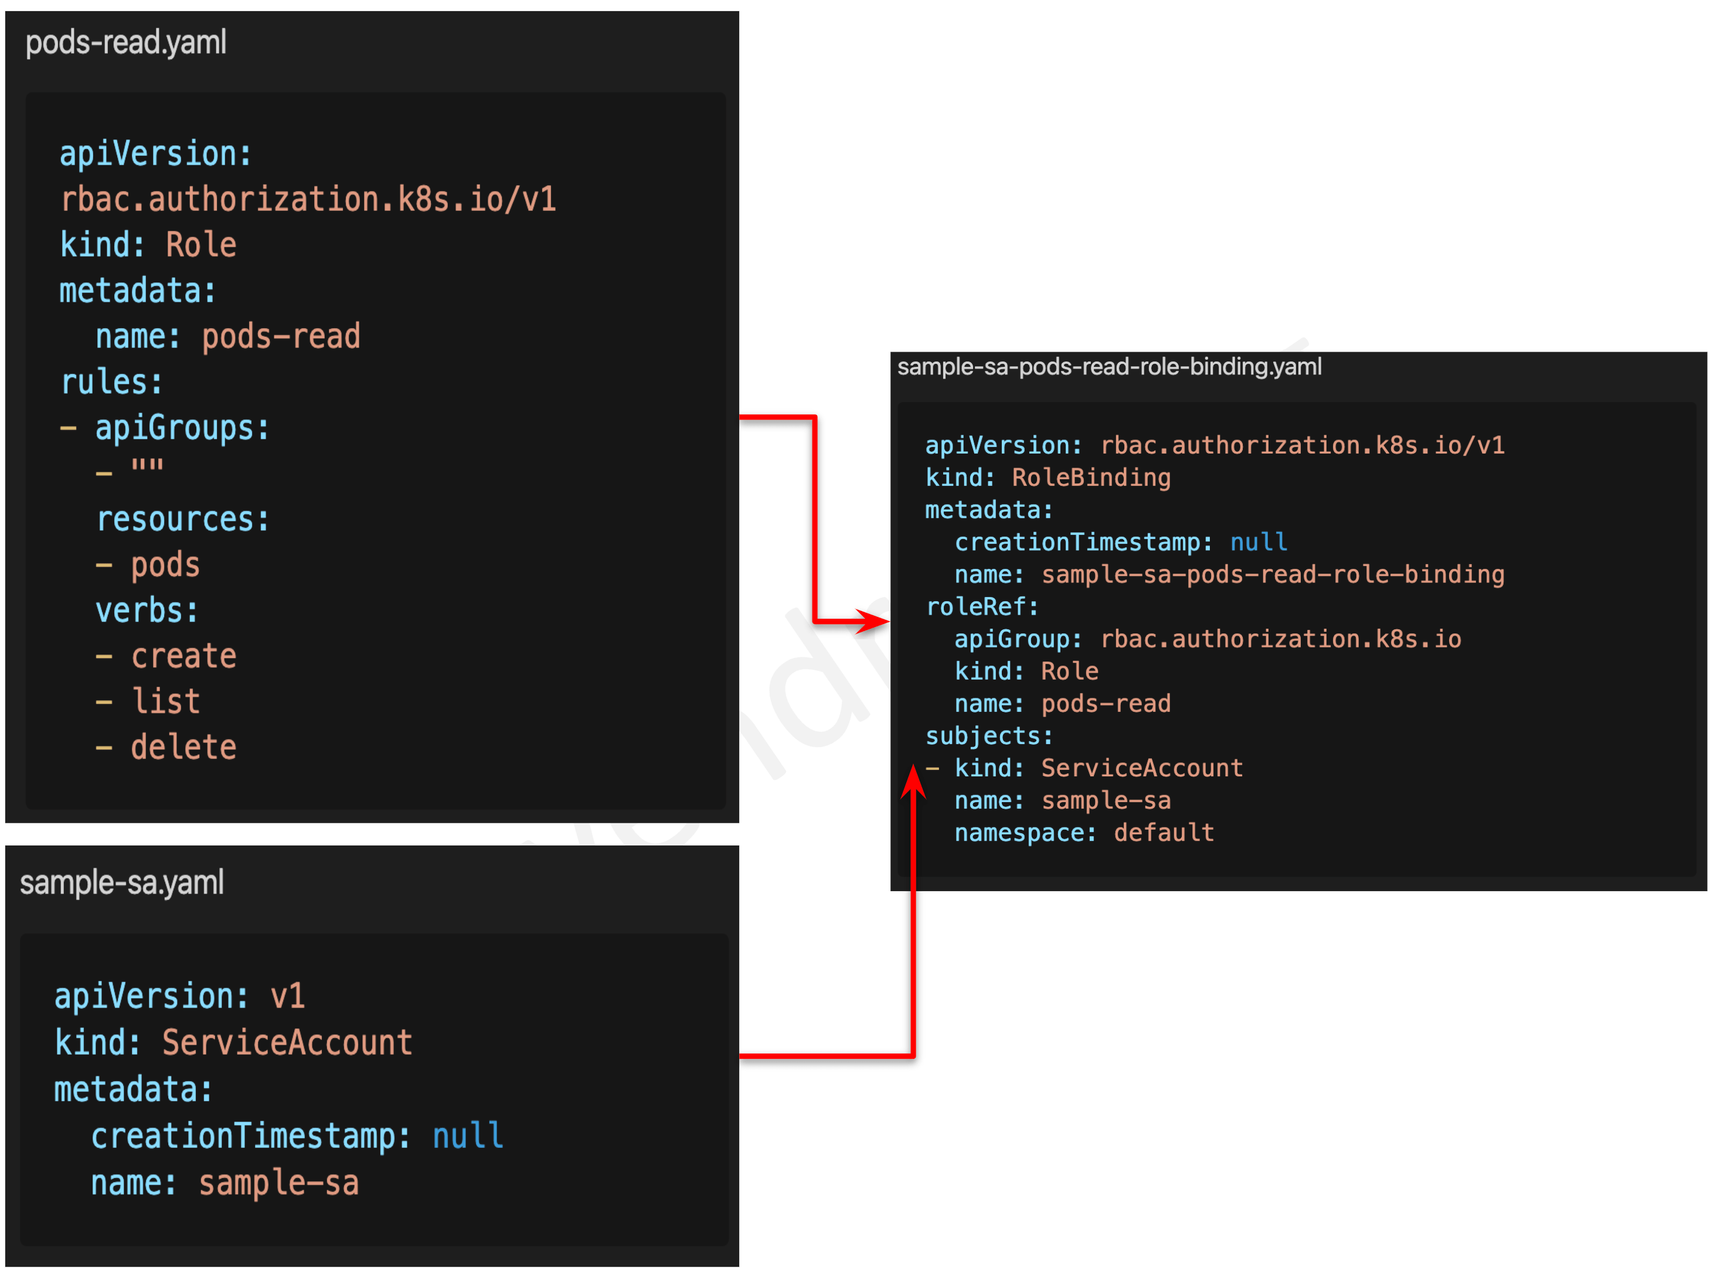The width and height of the screenshot is (1714, 1275).
Task: Click 'name: pods-read' under roleRef
Action: [x=1062, y=704]
